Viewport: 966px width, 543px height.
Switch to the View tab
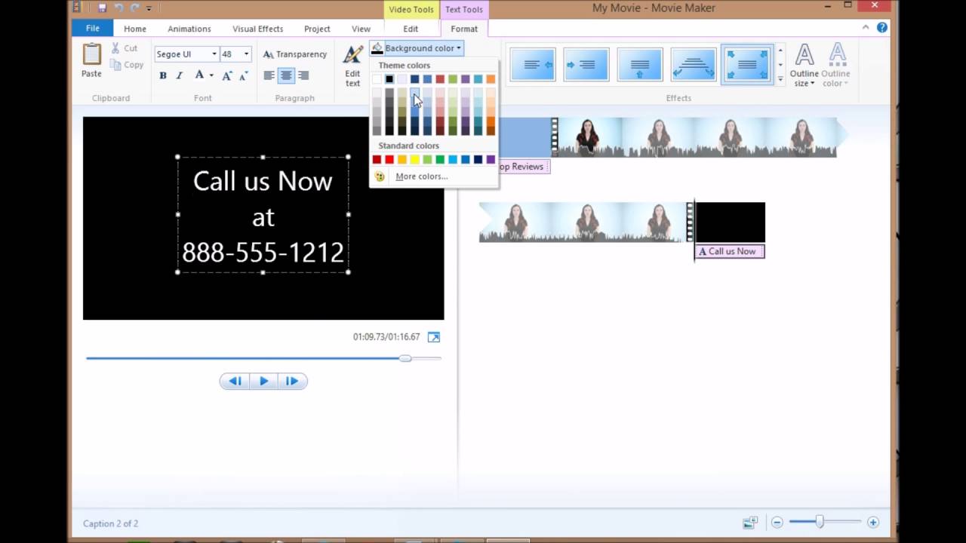[x=361, y=29]
